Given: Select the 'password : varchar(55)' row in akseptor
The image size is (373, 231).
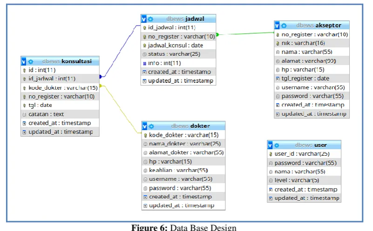Looking at the screenshot, I should click(312, 96).
